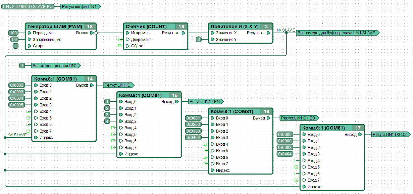
Task: Click the Рег.уст.LIN1 ID output tag
Action: point(119,85)
